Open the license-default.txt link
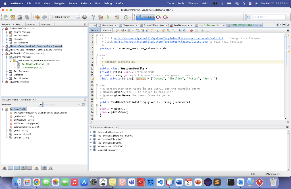The width and height of the screenshot is (291, 189). [x=169, y=38]
